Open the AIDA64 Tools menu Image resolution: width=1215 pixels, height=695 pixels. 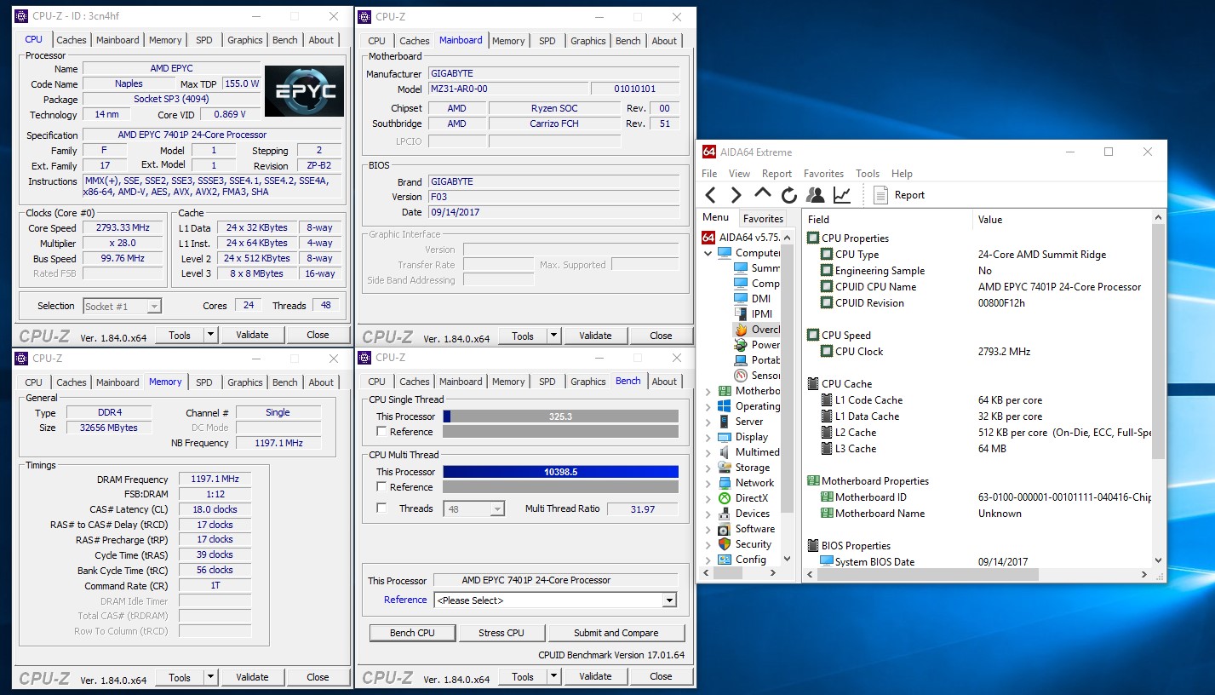[x=868, y=173]
